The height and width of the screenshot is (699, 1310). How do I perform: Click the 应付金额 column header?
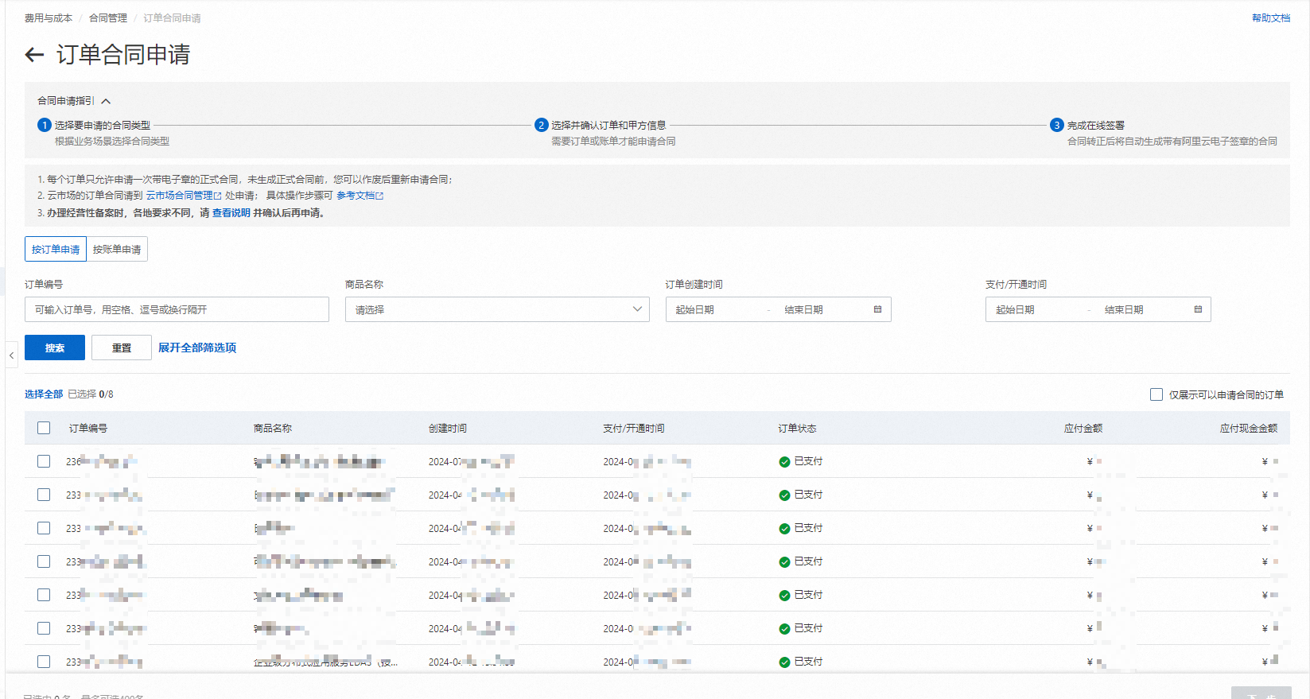[1083, 428]
